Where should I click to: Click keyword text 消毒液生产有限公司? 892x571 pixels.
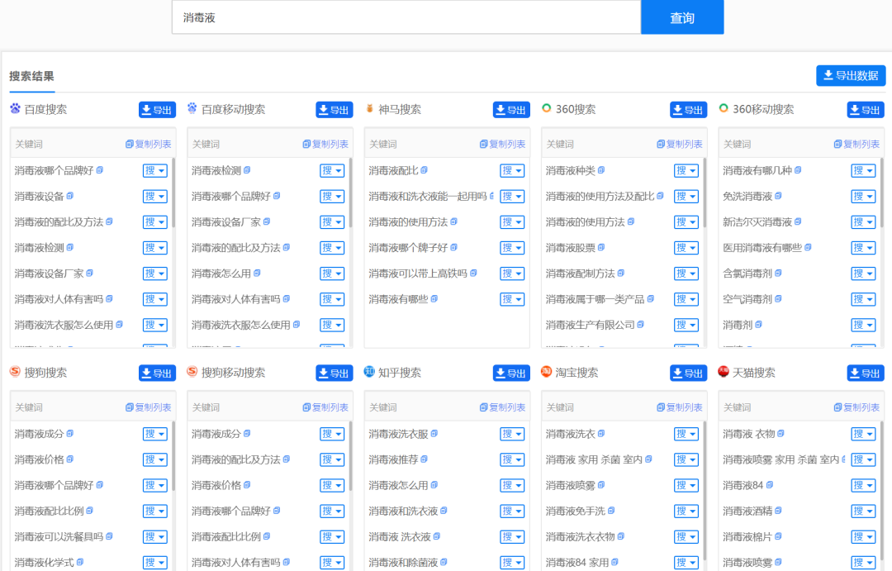click(x=590, y=325)
